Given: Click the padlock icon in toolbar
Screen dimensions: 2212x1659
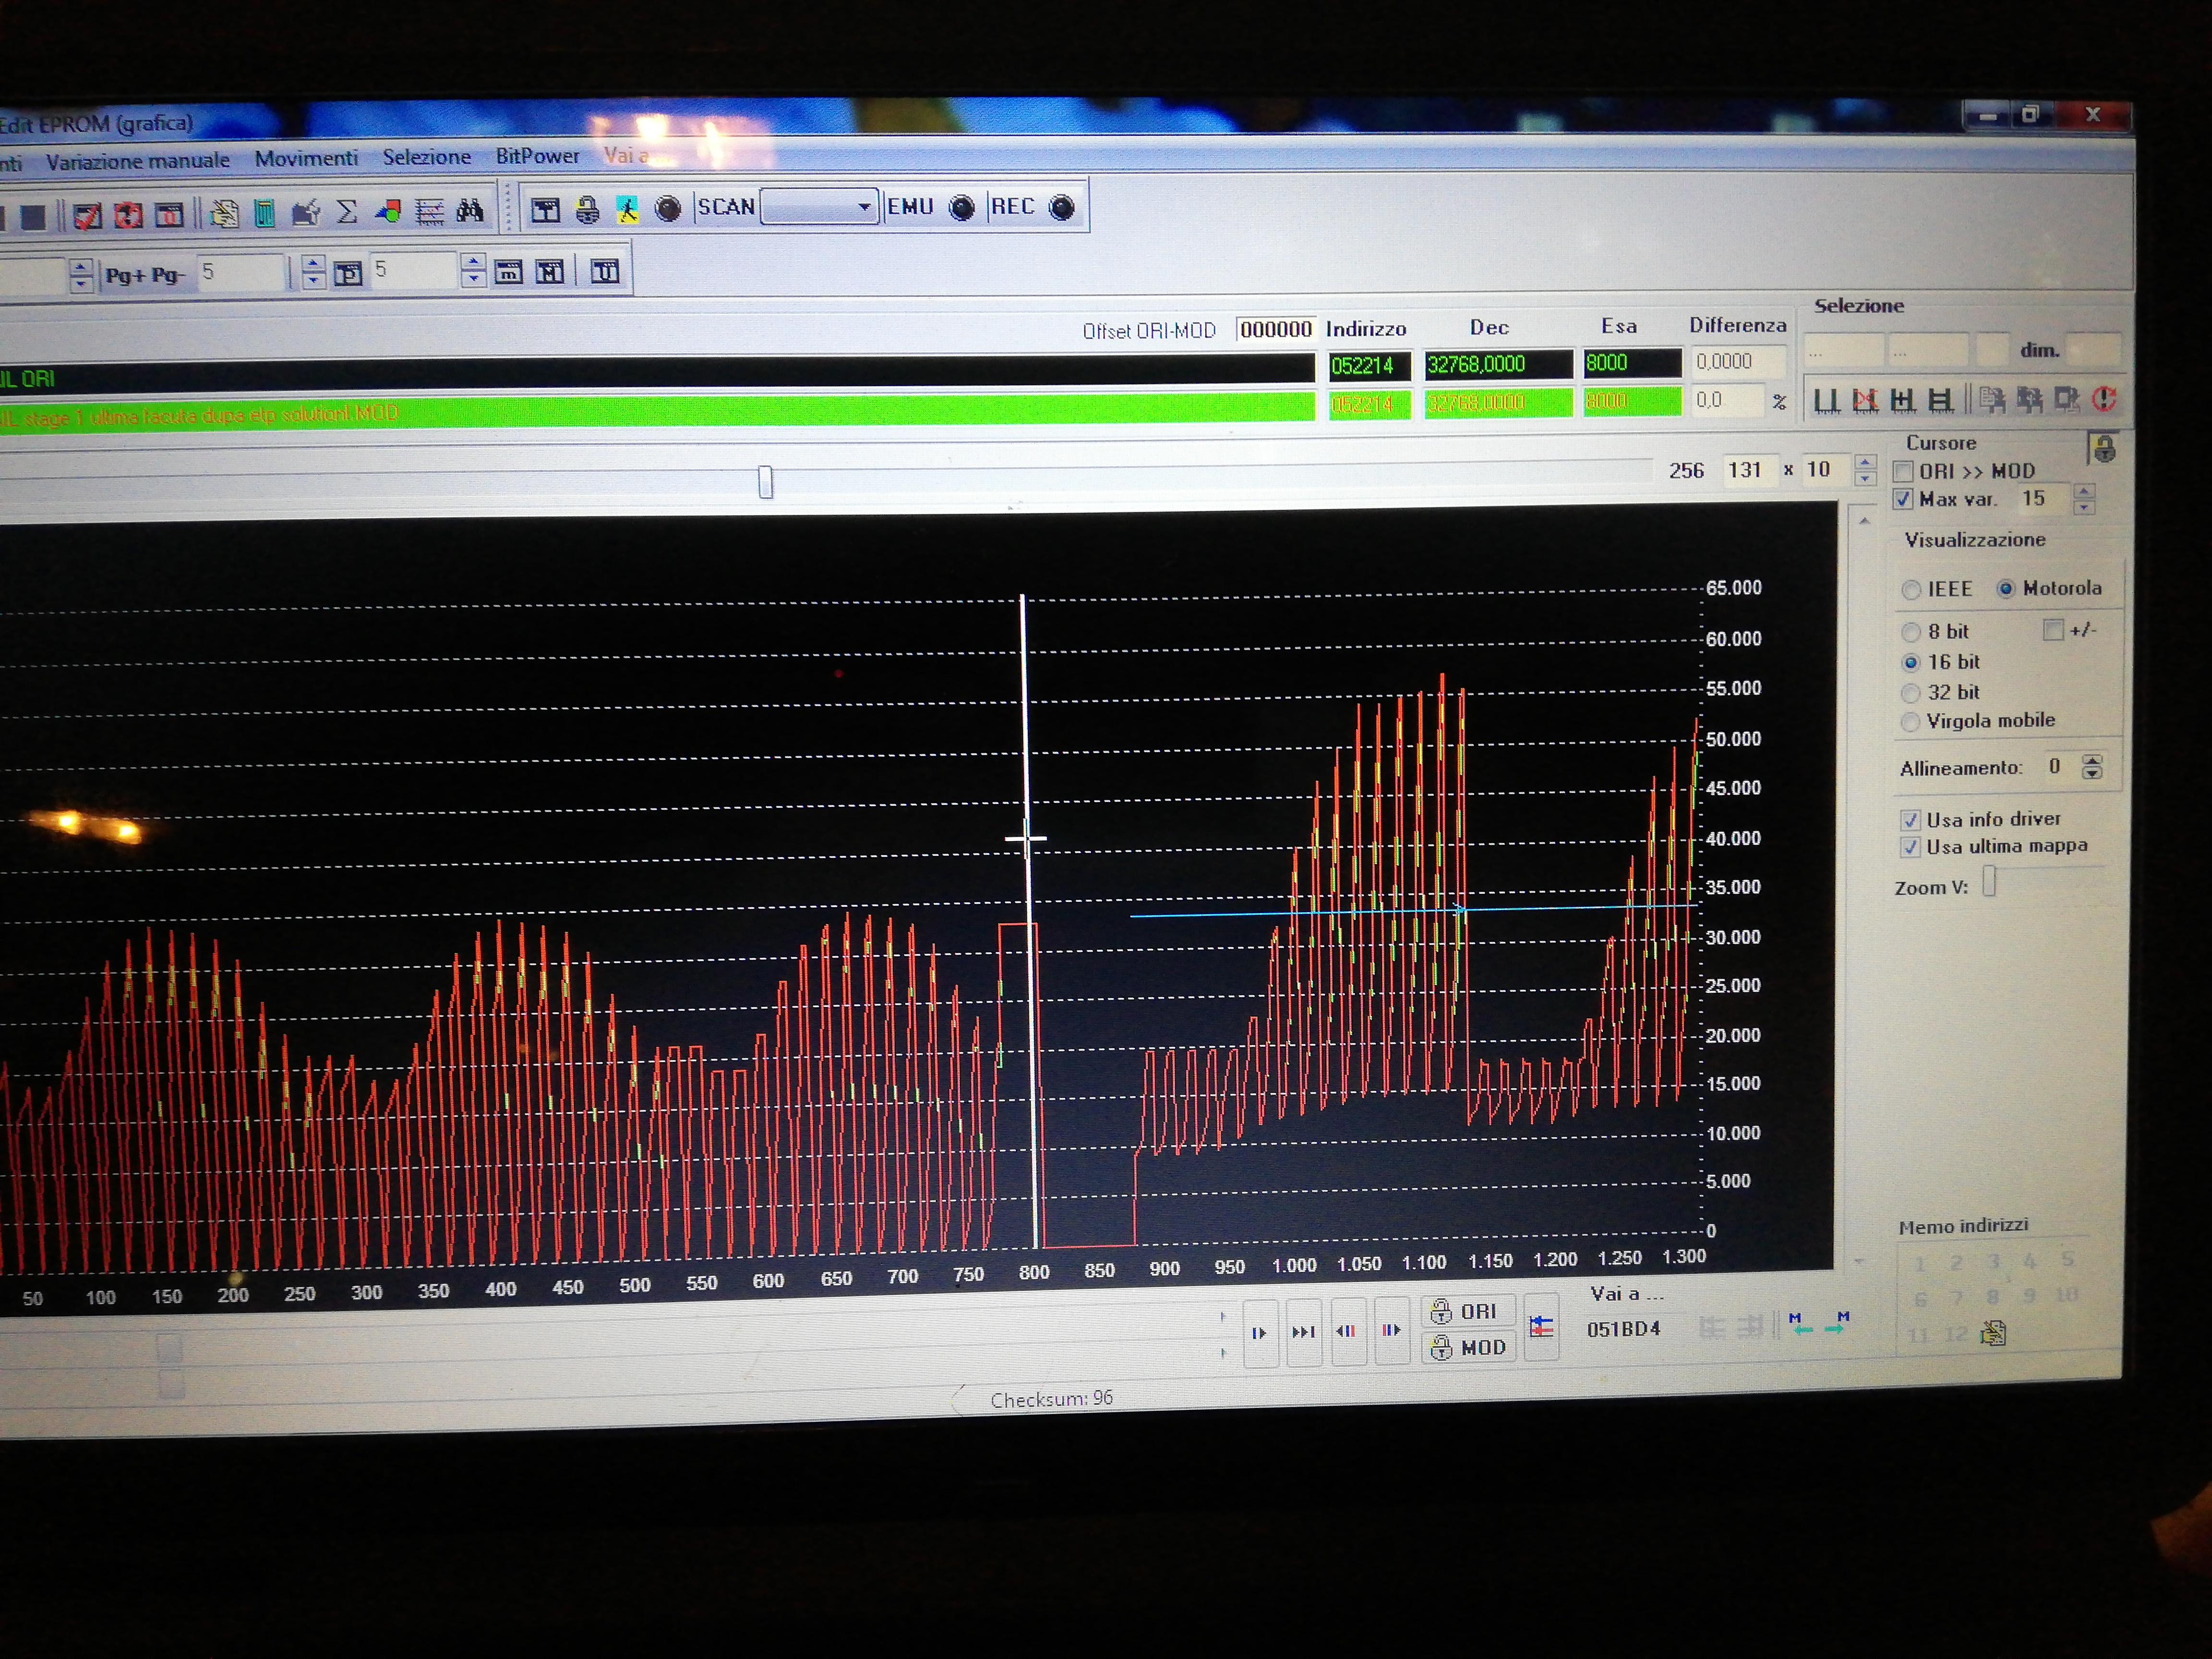Looking at the screenshot, I should (x=587, y=209).
